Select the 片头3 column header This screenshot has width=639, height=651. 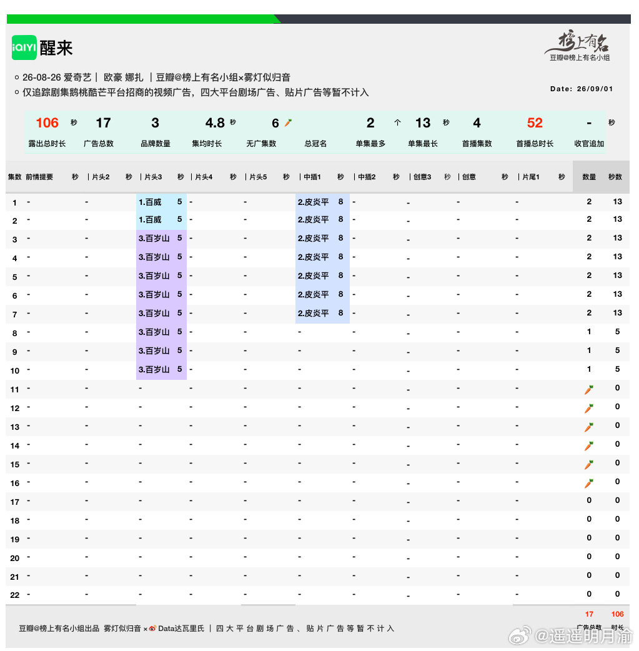click(153, 177)
